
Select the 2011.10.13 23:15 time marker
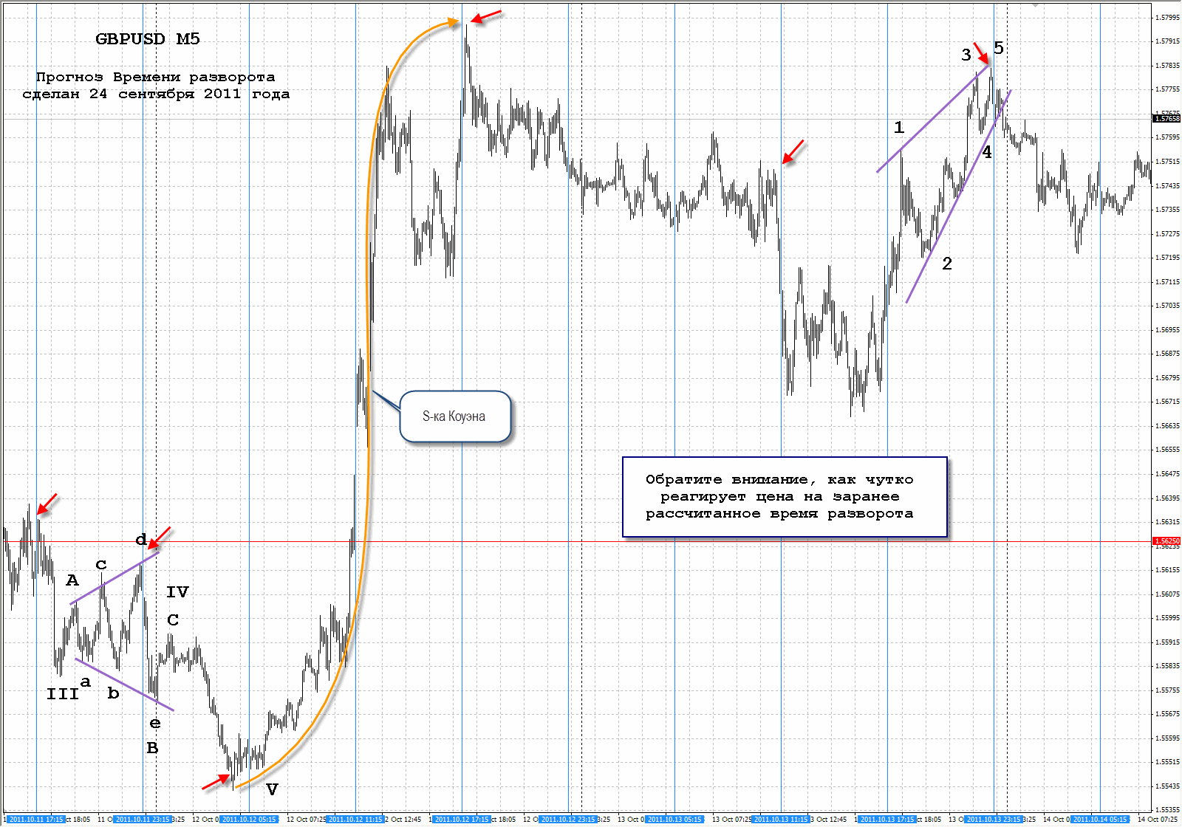[x=994, y=820]
